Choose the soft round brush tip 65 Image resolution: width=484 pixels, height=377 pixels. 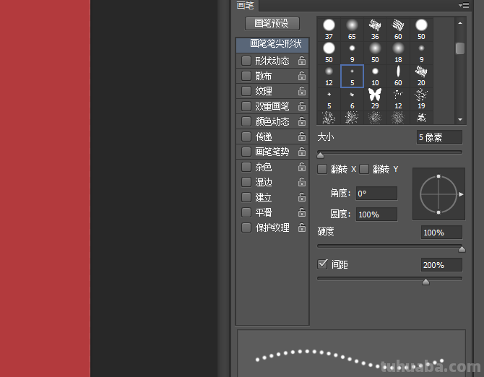pyautogui.click(x=352, y=27)
